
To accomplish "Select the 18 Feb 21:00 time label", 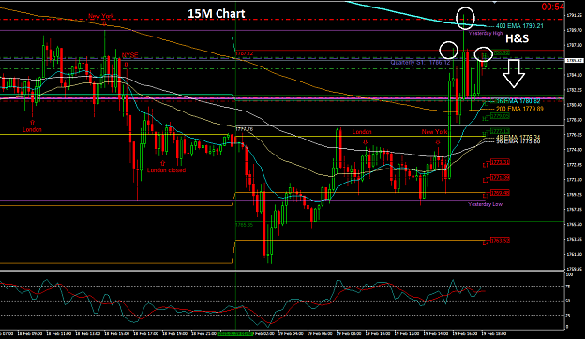I will pos(203,333).
